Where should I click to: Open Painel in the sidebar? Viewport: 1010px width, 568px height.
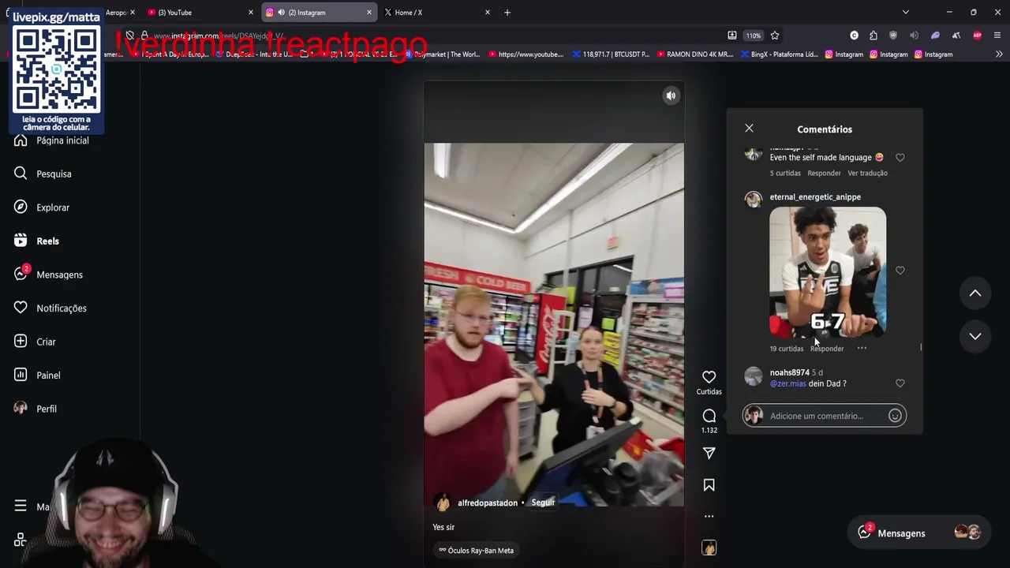[x=37, y=375]
